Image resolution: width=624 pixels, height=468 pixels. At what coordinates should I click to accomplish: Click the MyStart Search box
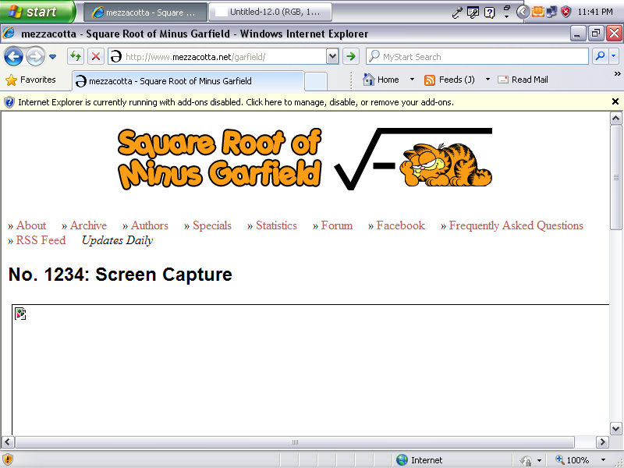click(x=477, y=56)
